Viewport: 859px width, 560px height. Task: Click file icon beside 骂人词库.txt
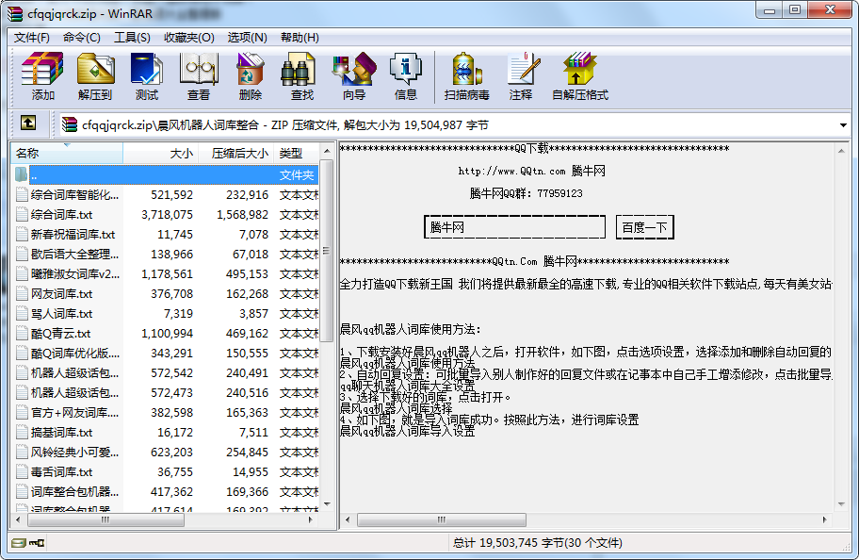coord(22,313)
